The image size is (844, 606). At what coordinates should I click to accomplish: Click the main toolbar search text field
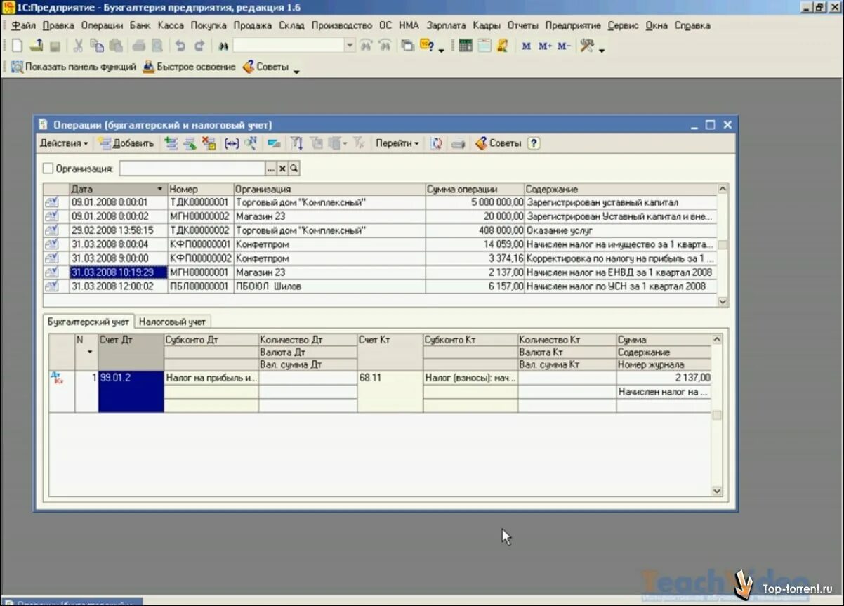tap(289, 46)
